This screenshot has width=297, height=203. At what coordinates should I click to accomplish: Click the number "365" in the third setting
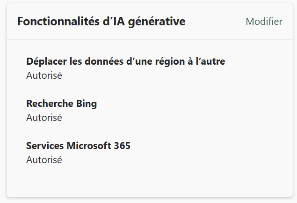pyautogui.click(x=122, y=146)
